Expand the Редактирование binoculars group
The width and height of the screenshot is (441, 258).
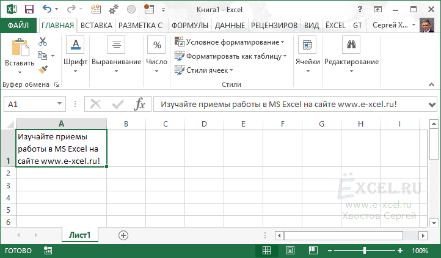tap(352, 55)
